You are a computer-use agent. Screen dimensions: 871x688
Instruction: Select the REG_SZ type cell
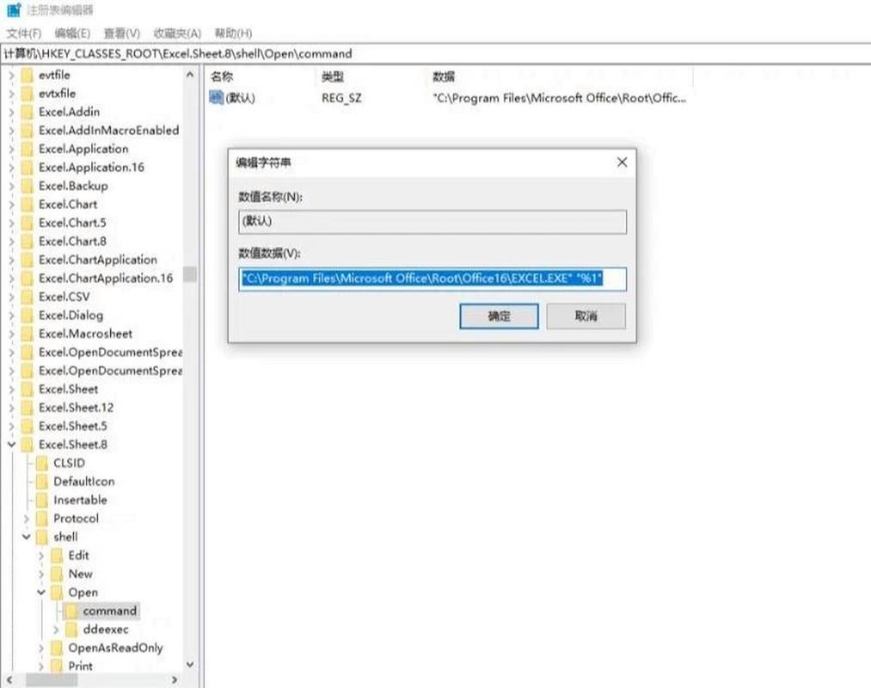tap(341, 98)
